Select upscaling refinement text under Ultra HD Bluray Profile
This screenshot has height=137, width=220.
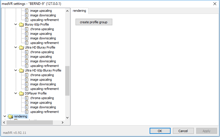click(45, 66)
